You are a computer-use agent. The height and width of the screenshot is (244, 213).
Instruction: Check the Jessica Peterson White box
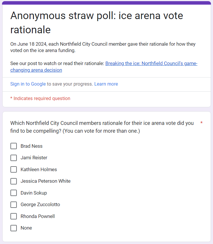coord(14,181)
